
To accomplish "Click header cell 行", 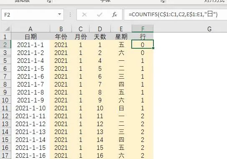I will (x=143, y=37).
